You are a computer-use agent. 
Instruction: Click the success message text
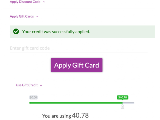(x=56, y=32)
